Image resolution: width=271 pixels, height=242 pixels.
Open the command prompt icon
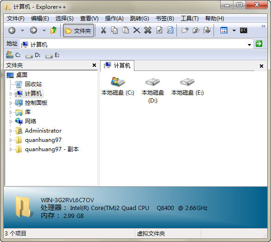(243, 31)
